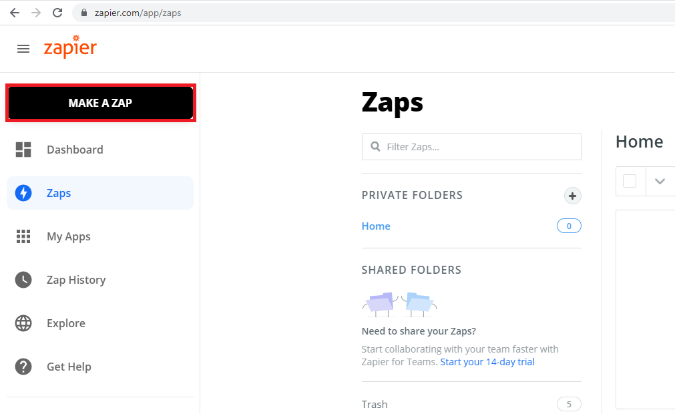
Task: Click the PRIVATE FOLDERS heading
Action: point(412,196)
